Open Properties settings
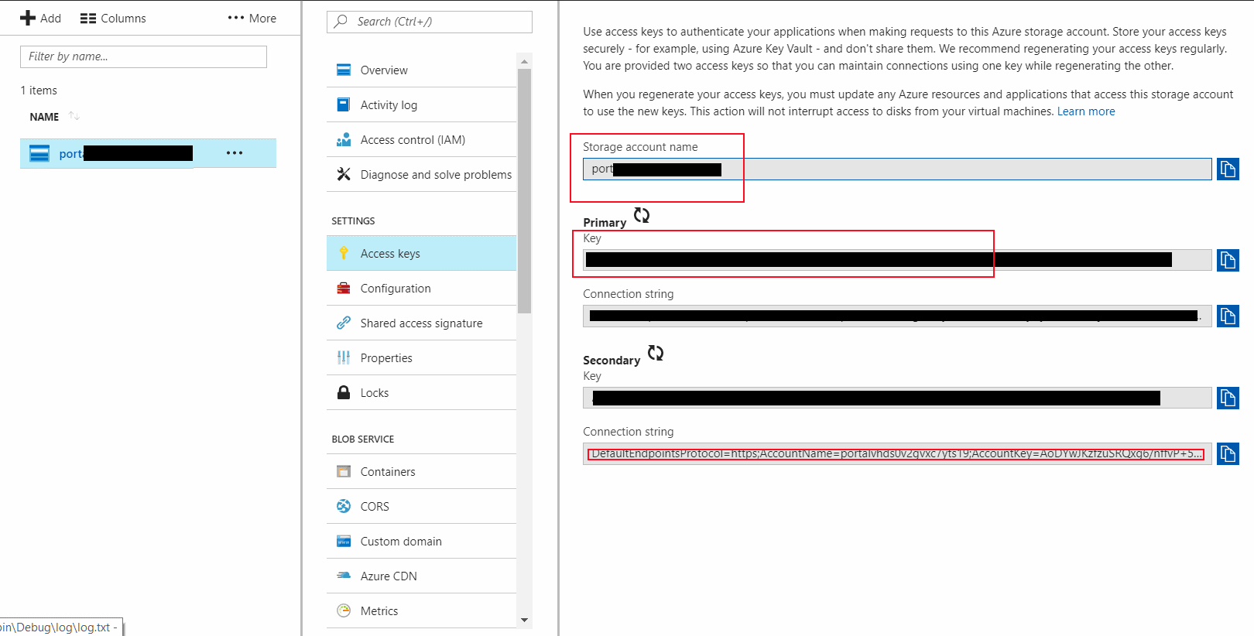 pyautogui.click(x=421, y=357)
